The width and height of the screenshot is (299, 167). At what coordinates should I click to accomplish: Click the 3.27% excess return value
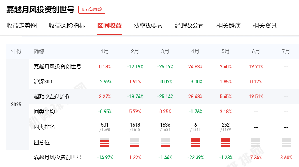[105, 97]
